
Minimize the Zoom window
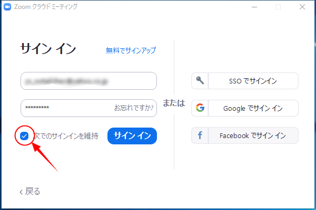tap(254, 7)
